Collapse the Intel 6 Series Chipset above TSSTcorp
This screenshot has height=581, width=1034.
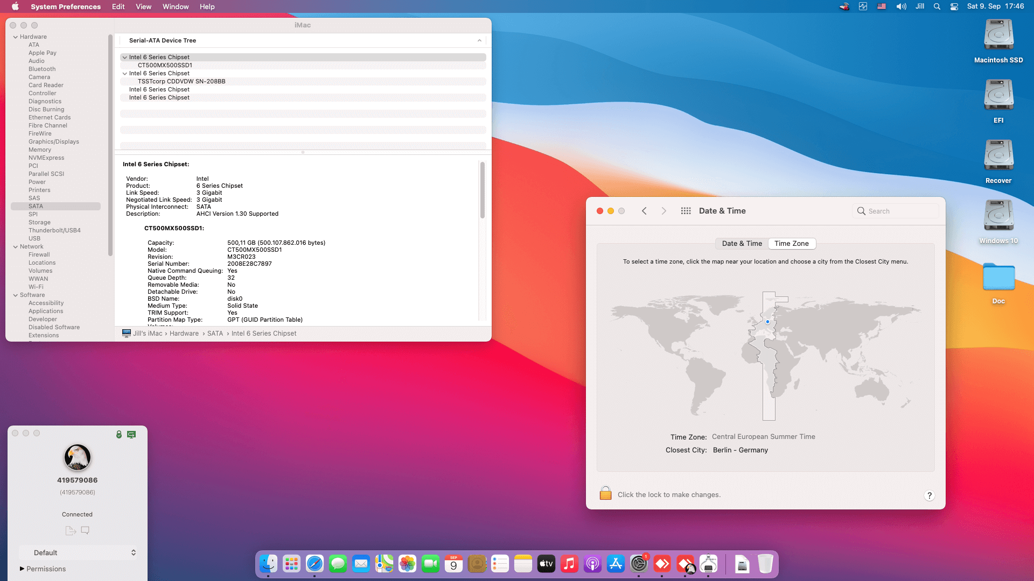(125, 73)
